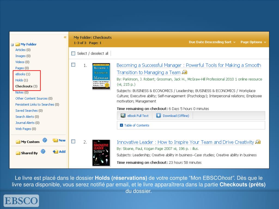The width and height of the screenshot is (279, 209).
Task: Open the eBooks (1) folder
Action: [23, 74]
